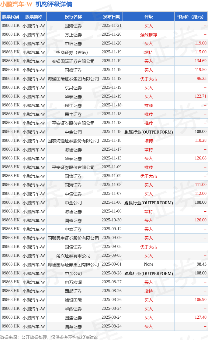This screenshot has width=208, height=340.
Task: Click the 投行名称 column header
Action: pyautogui.click(x=73, y=17)
